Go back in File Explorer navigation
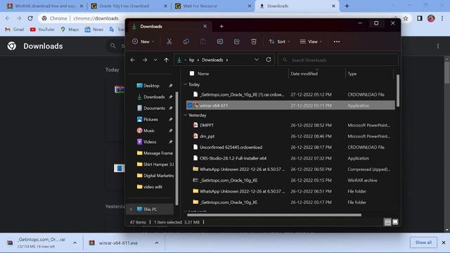Screen dimensions: 450x253 [x=133, y=60]
